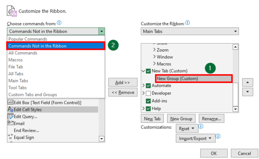Click the Move Up arrow button

(x=247, y=82)
